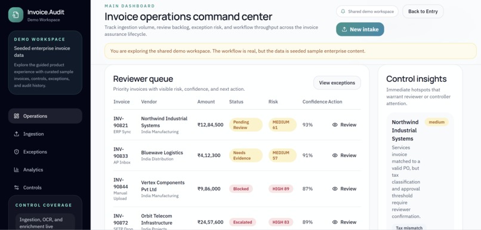Open the Controls page
481x230 pixels.
click(x=45, y=188)
